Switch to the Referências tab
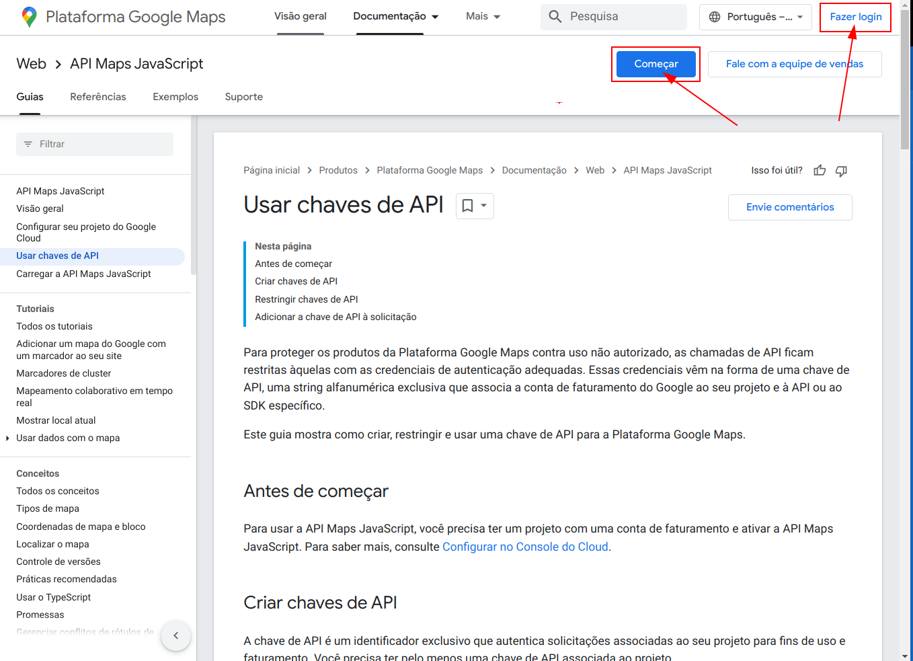This screenshot has width=913, height=661. coord(98,97)
